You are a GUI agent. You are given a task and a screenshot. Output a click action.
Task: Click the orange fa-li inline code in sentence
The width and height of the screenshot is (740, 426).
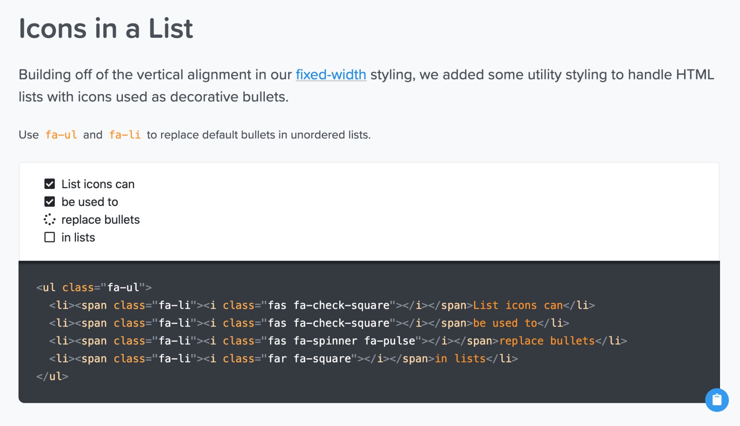pyautogui.click(x=124, y=135)
